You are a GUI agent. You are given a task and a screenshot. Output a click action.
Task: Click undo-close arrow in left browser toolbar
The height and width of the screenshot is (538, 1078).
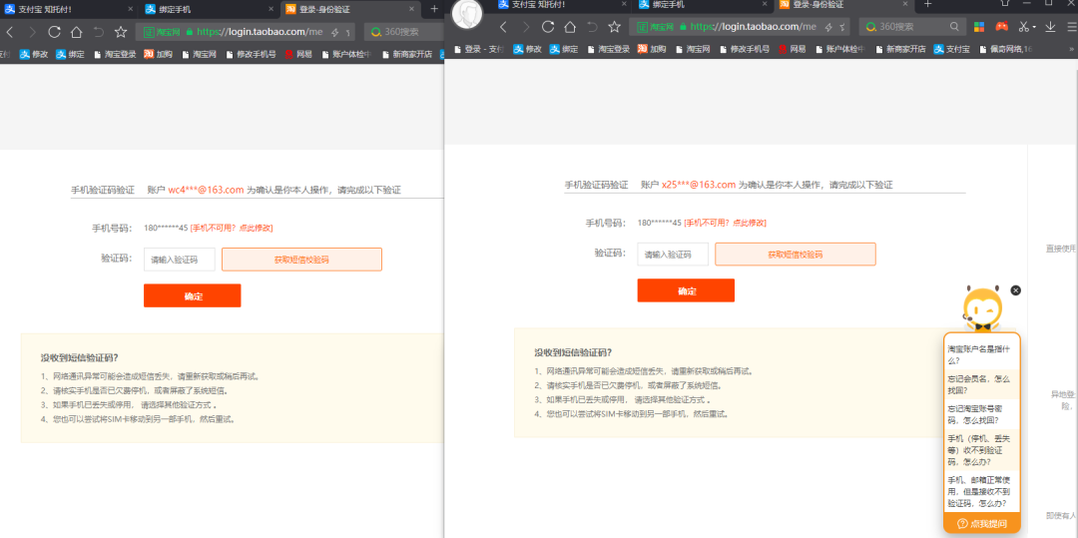(98, 32)
